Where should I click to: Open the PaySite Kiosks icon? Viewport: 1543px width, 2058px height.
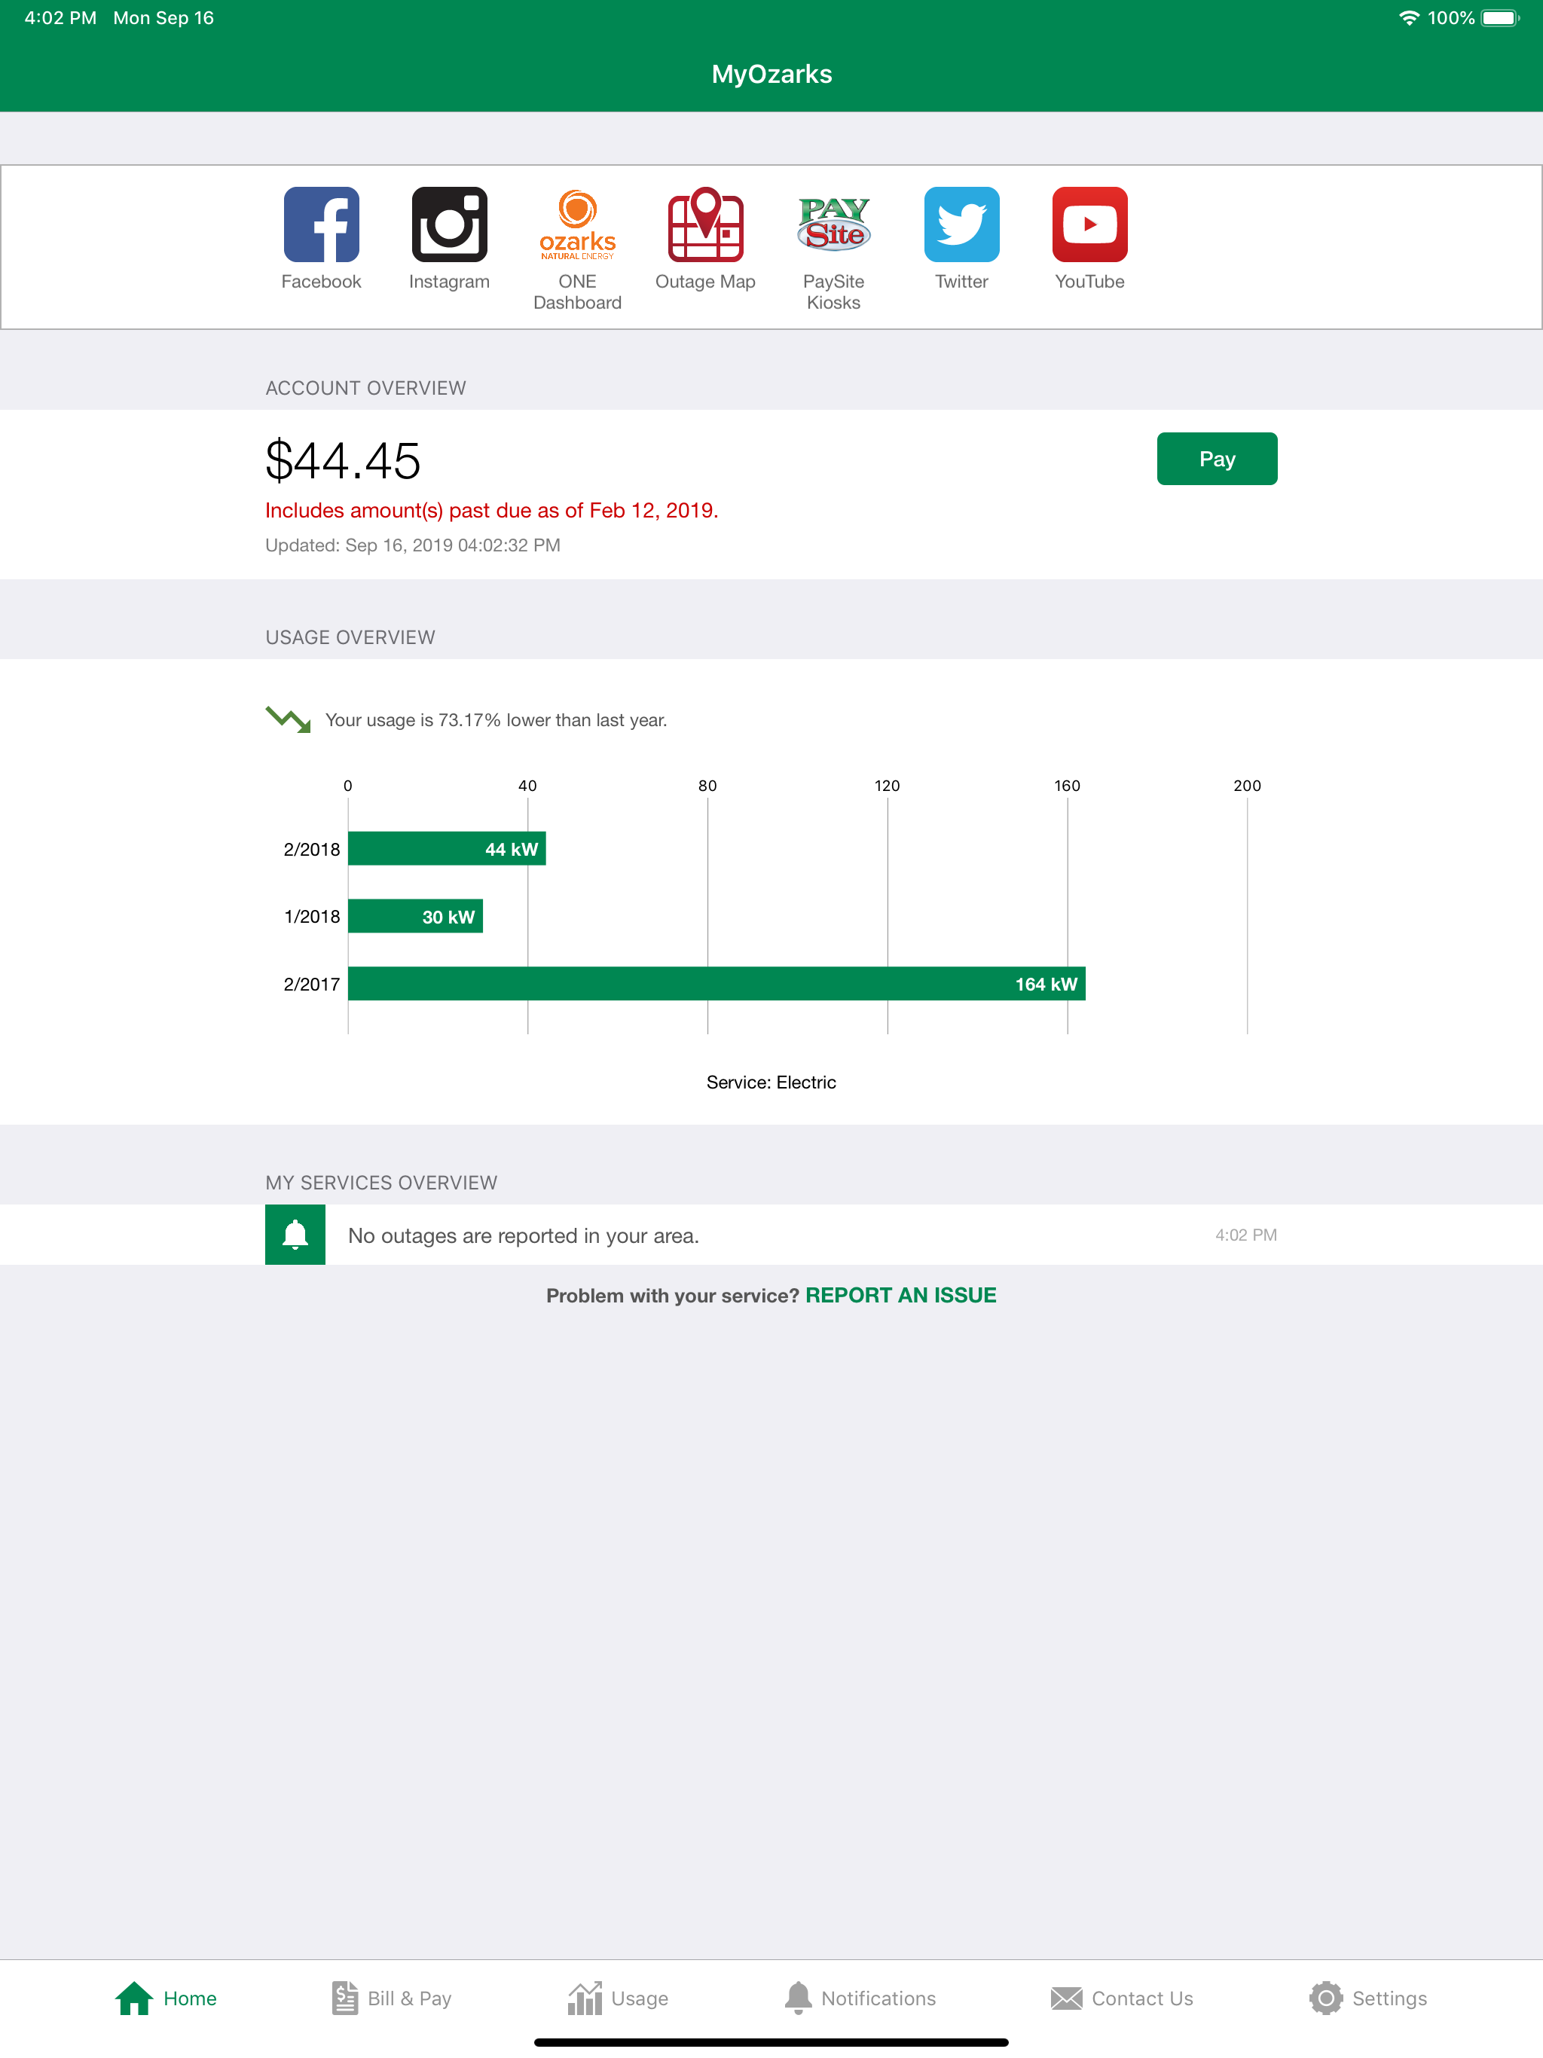point(834,224)
